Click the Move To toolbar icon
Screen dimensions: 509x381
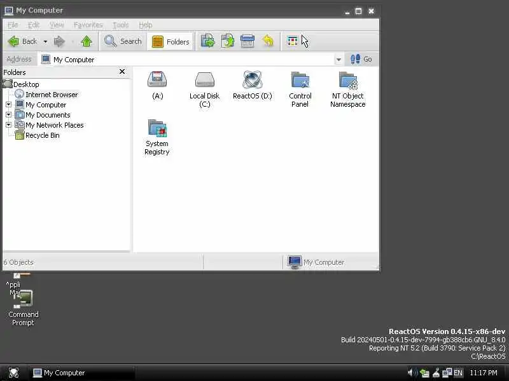click(207, 41)
